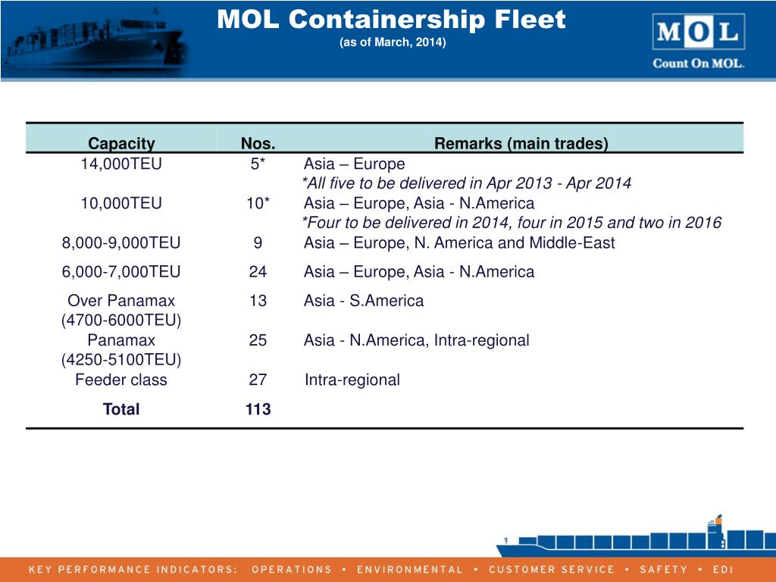Click the '6,000-7,000TEU' row label
The width and height of the screenshot is (776, 582).
pos(121,272)
